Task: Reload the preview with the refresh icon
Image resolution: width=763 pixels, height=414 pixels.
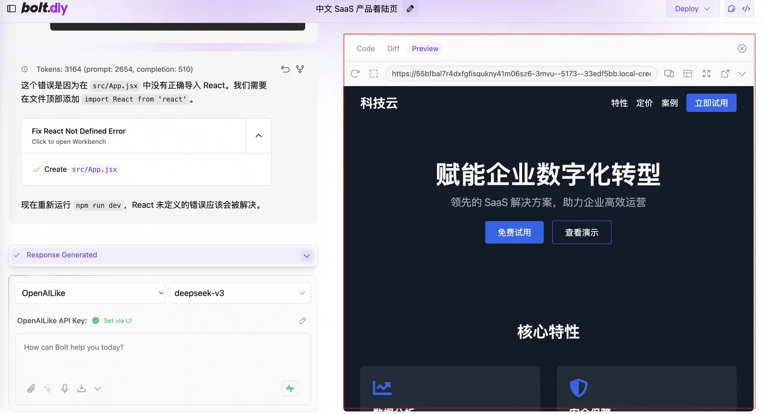Action: click(x=355, y=74)
